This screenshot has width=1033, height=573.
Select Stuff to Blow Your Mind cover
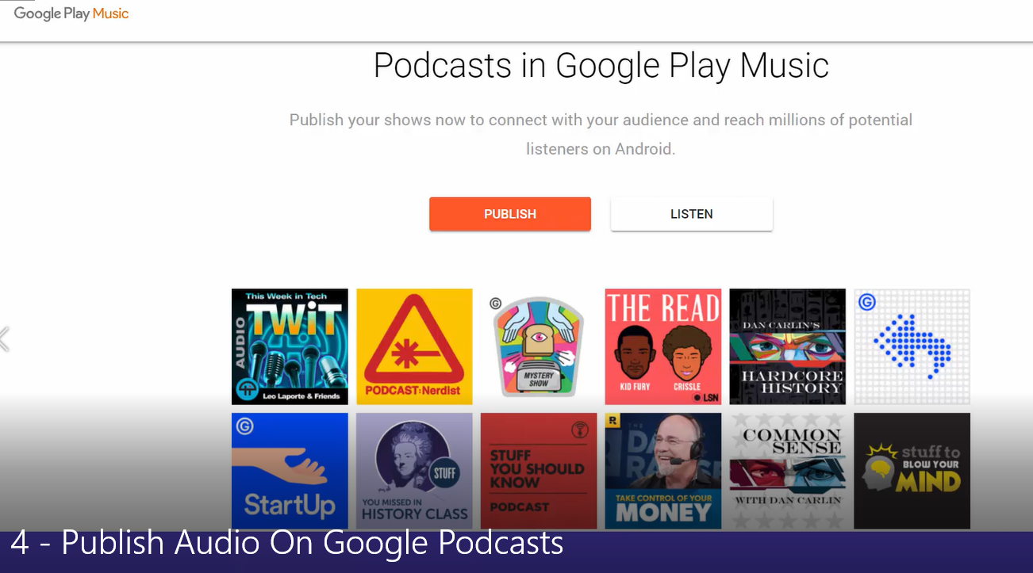[912, 471]
